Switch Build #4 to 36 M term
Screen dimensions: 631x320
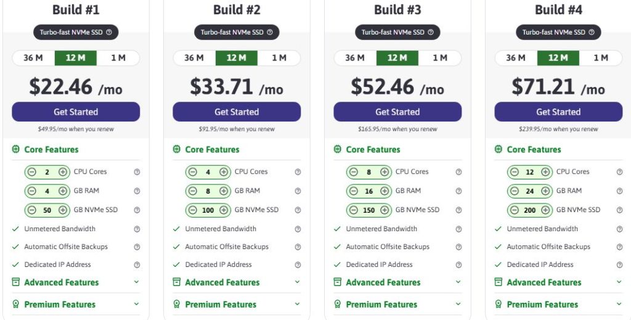(x=516, y=58)
